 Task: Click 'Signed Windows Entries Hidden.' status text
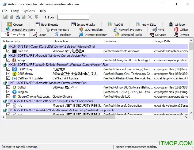coord(136,147)
